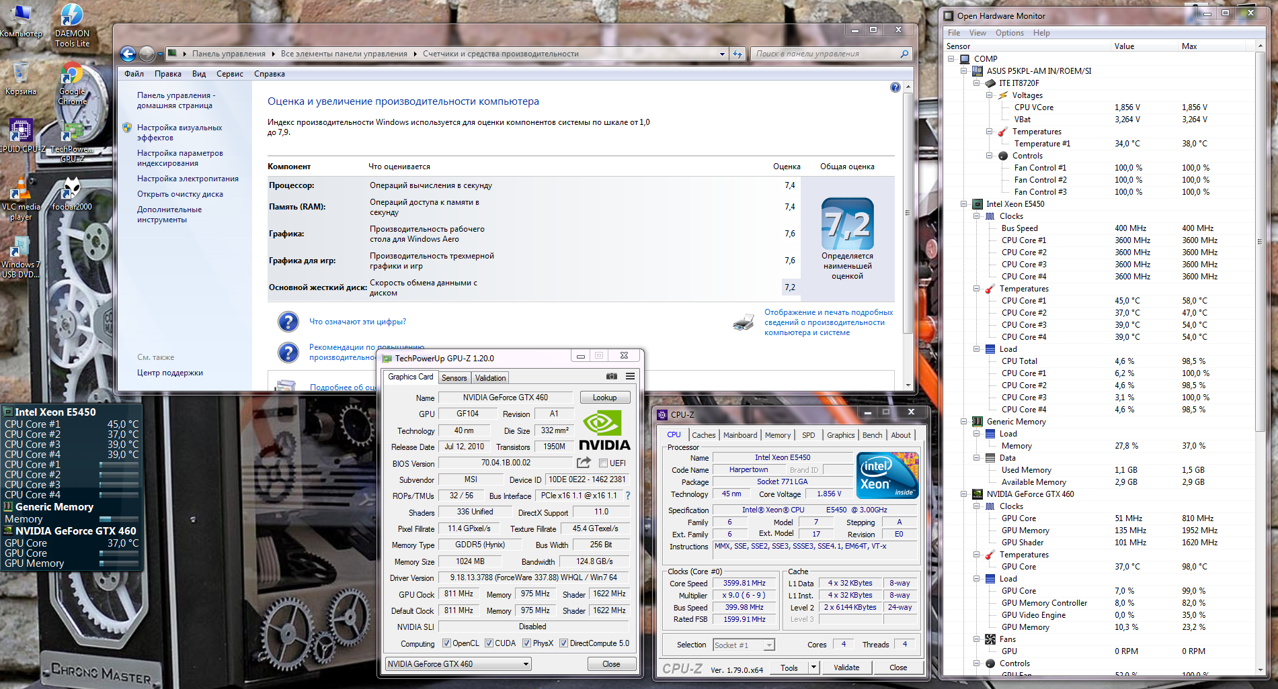Select the 'Fan Control #2' sensor row
This screenshot has height=689, width=1278.
pos(1099,180)
